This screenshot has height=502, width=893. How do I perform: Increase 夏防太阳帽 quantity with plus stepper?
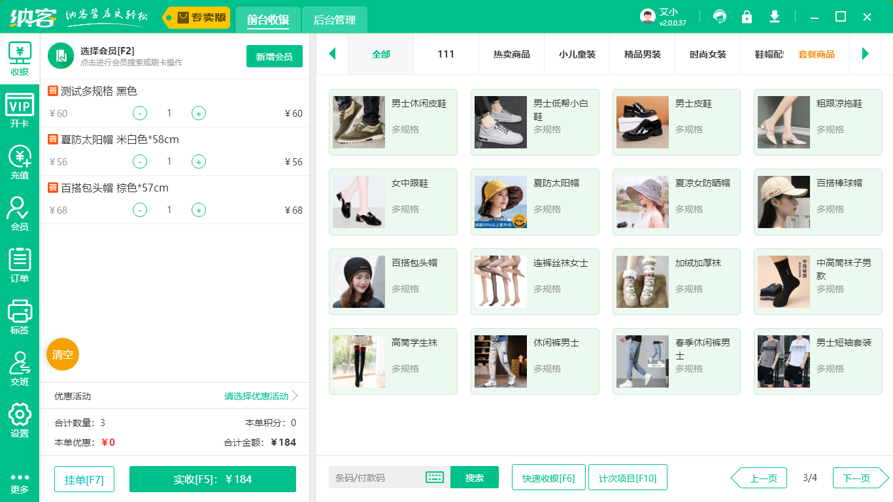pyautogui.click(x=198, y=161)
